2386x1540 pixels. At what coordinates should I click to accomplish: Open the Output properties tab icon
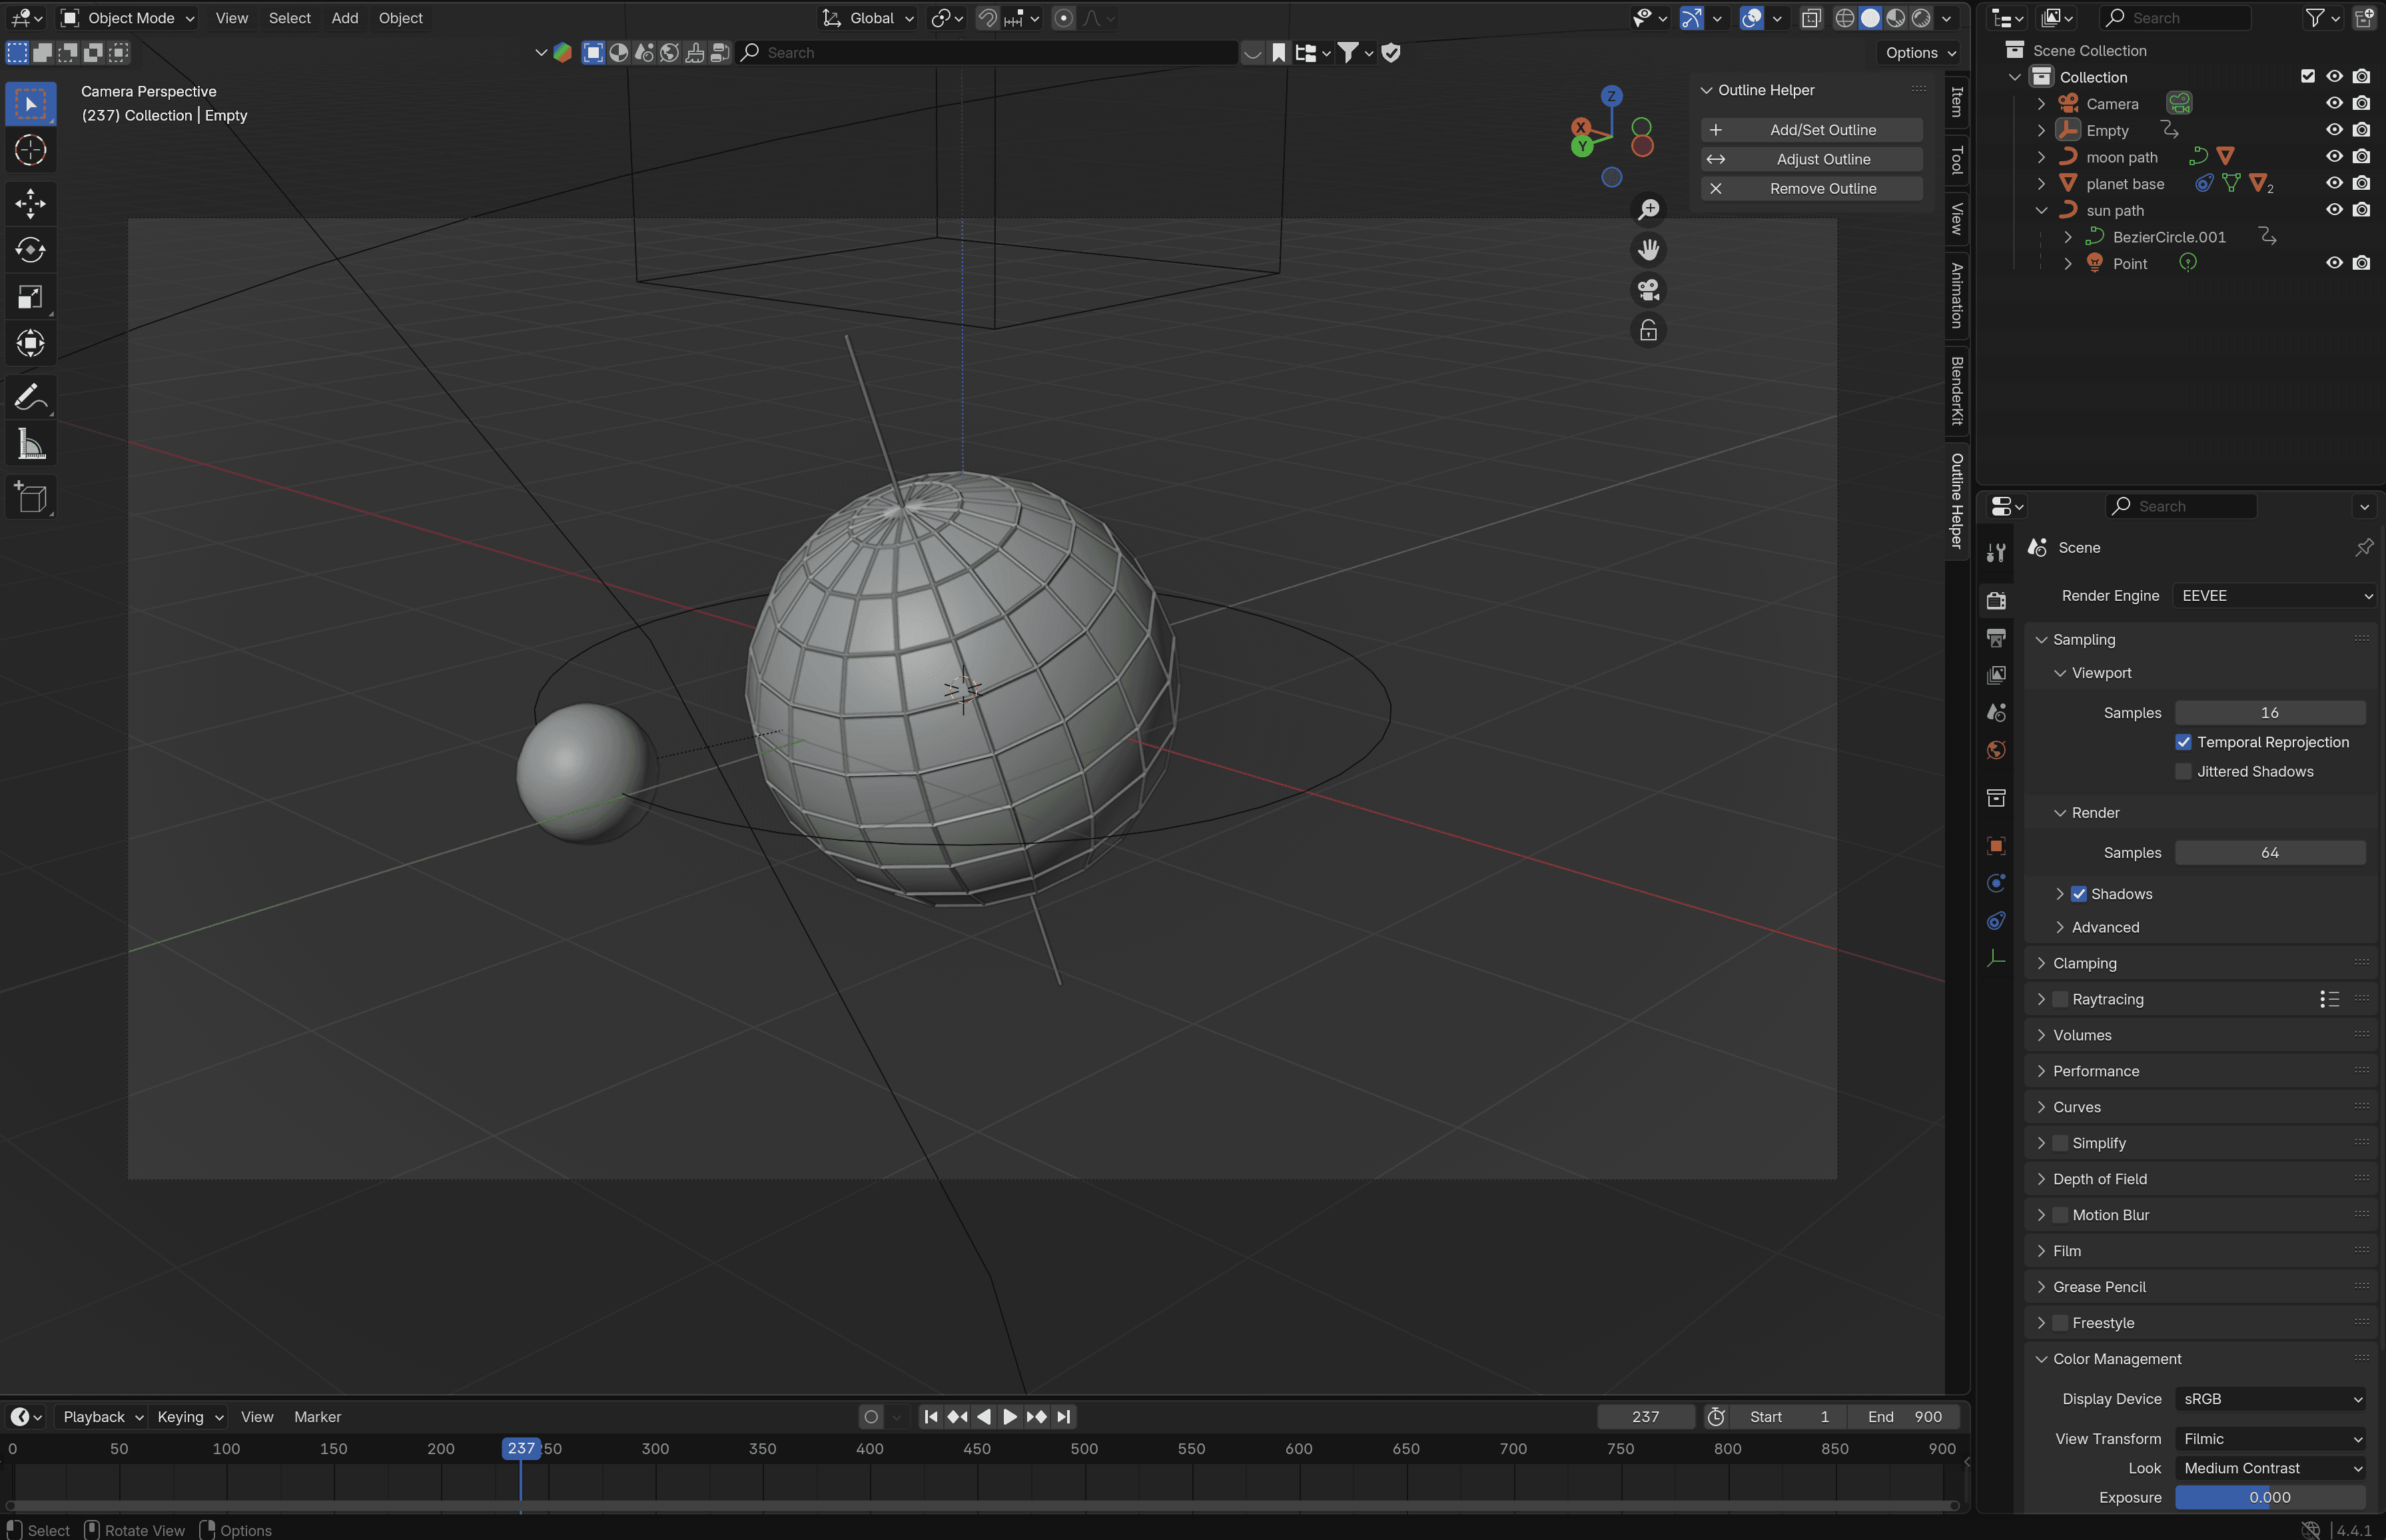click(x=1996, y=638)
